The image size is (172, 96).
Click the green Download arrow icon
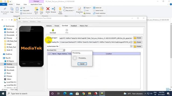click(x=53, y=30)
